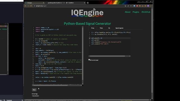Screen dimensions: 180x101
Task: Open the purple profile avatar
Action: [x=148, y=6]
